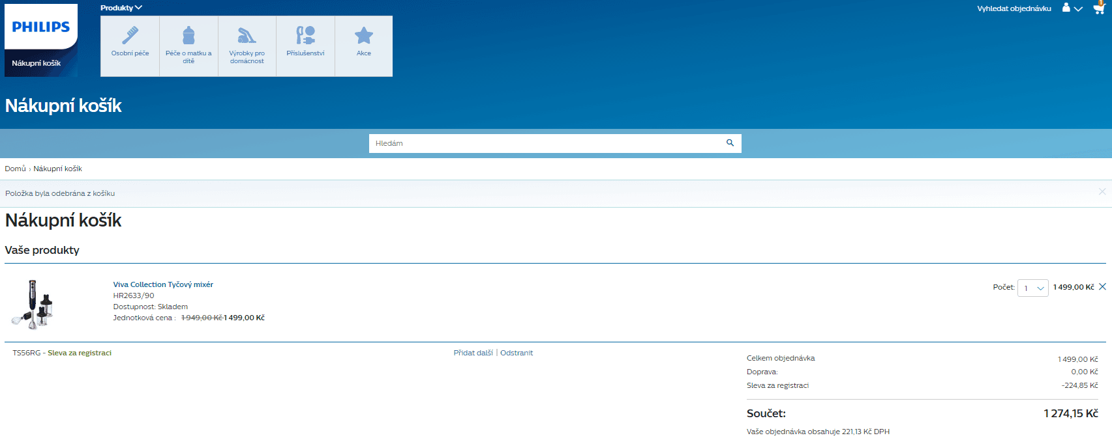The width and height of the screenshot is (1112, 440).
Task: Open the hand blender product thumbnail
Action: 32,304
